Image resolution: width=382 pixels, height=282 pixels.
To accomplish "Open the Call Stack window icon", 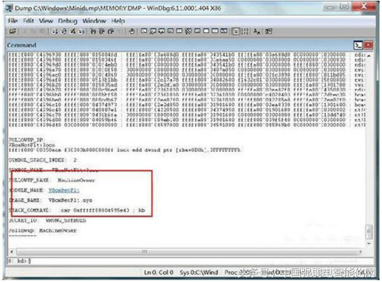I will coord(188,31).
